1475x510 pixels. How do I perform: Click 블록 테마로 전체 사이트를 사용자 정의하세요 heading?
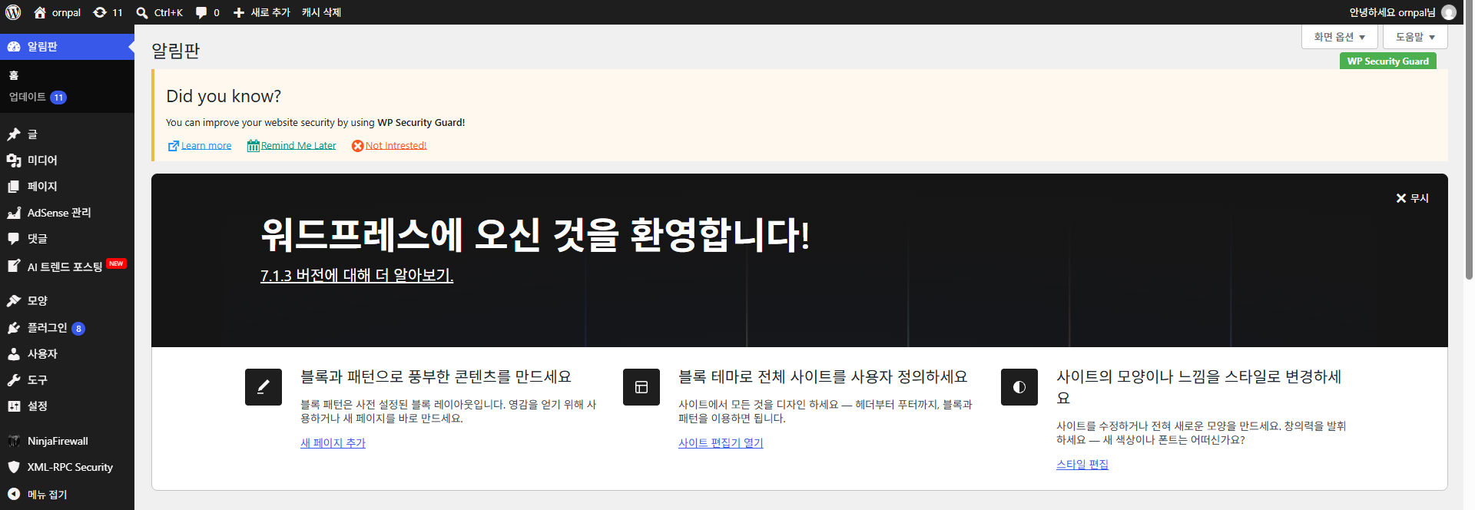[x=823, y=377]
